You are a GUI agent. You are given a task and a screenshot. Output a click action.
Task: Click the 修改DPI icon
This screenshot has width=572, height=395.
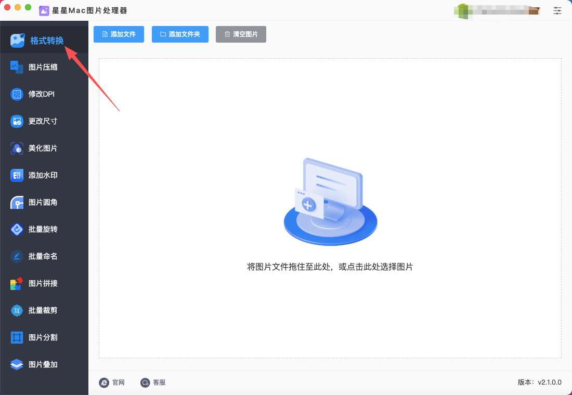click(17, 94)
